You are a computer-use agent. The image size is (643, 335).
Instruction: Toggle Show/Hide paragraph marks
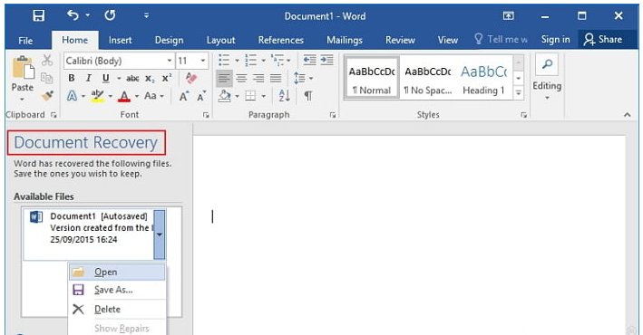pyautogui.click(x=308, y=96)
